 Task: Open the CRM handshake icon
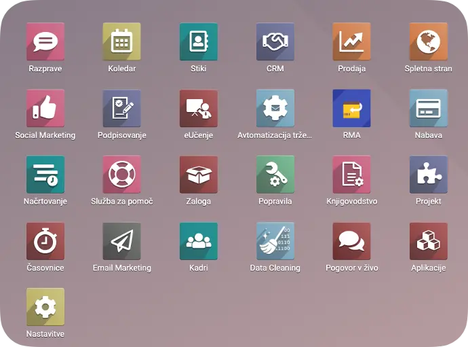tap(275, 41)
